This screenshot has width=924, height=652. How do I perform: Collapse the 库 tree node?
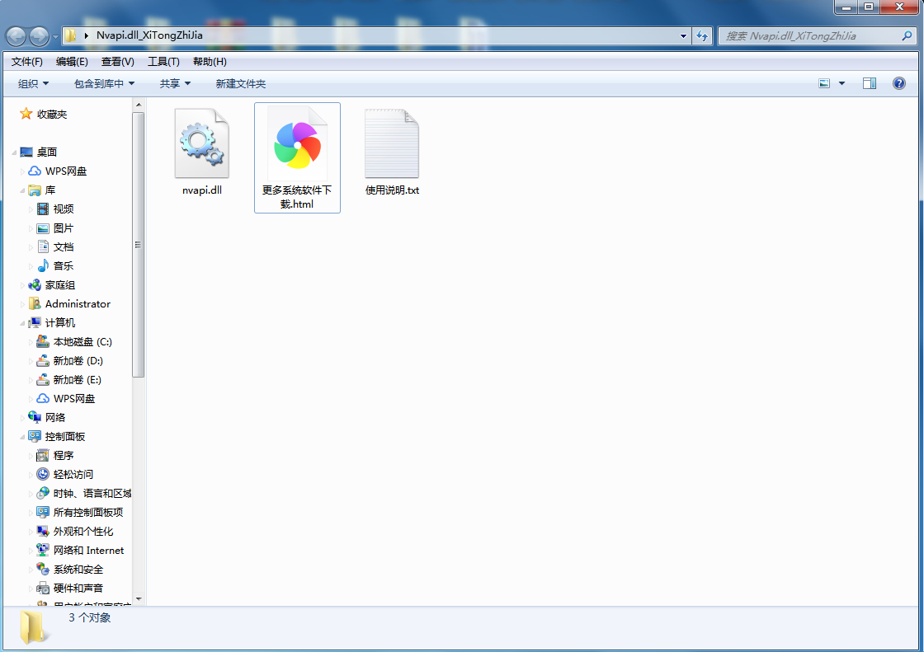pos(22,190)
